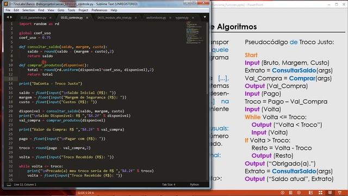Click the 'while volta <= troco:' line
The height and width of the screenshot is (196, 348).
(41, 166)
